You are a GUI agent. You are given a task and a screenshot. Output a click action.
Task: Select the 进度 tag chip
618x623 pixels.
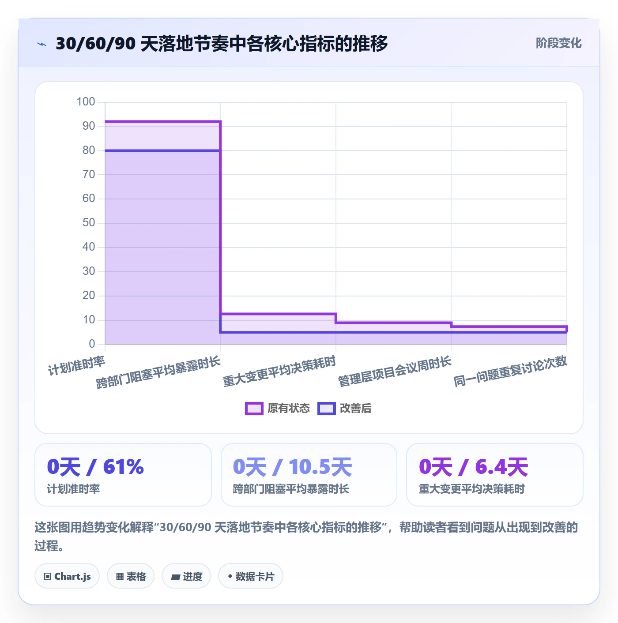click(x=186, y=576)
